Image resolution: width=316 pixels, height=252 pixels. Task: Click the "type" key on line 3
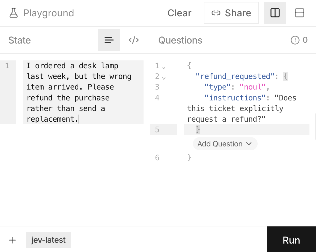click(x=217, y=87)
